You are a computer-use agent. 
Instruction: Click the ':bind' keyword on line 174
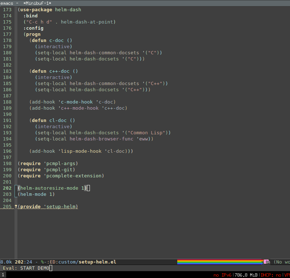[x=30, y=16]
